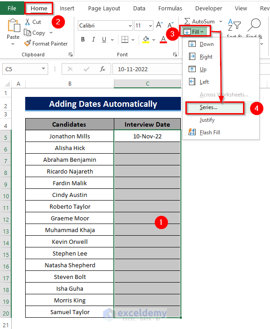
Task: Select Series... in the Fill menu
Action: pyautogui.click(x=221, y=107)
